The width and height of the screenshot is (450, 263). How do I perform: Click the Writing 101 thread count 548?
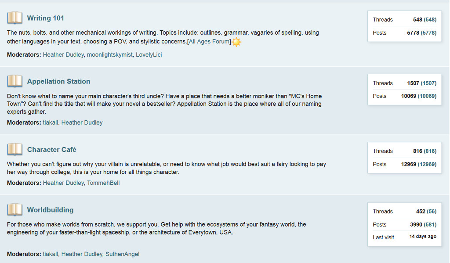tap(417, 19)
